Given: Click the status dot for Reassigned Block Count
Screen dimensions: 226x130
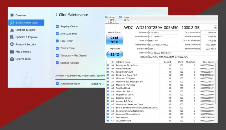Looking at the screenshot, I should click(x=108, y=65).
